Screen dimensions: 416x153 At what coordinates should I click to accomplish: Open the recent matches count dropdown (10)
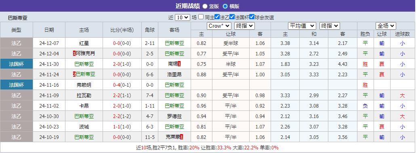click(183, 18)
